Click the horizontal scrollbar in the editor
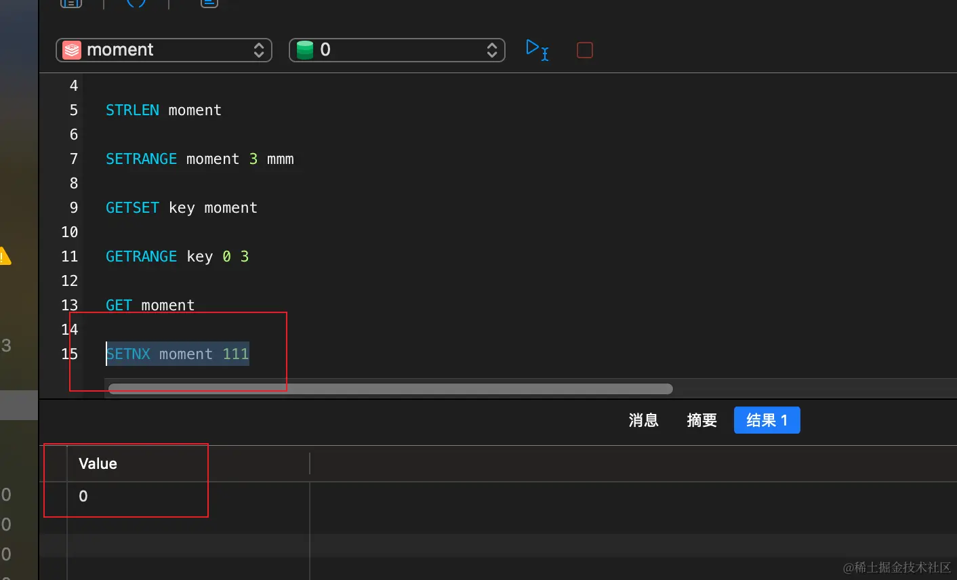The height and width of the screenshot is (580, 957). [390, 389]
